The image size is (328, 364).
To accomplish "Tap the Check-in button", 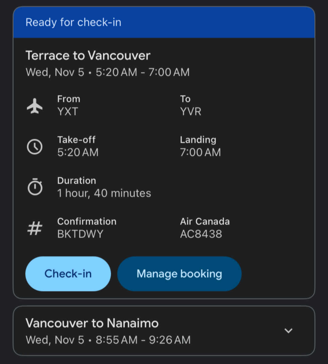I will 68,274.
